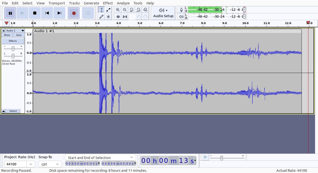Toggle the Loop button
Screen dimensions: 318x173
[x=88, y=13]
